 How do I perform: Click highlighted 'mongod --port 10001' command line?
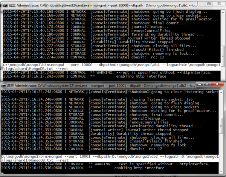tap(110, 157)
